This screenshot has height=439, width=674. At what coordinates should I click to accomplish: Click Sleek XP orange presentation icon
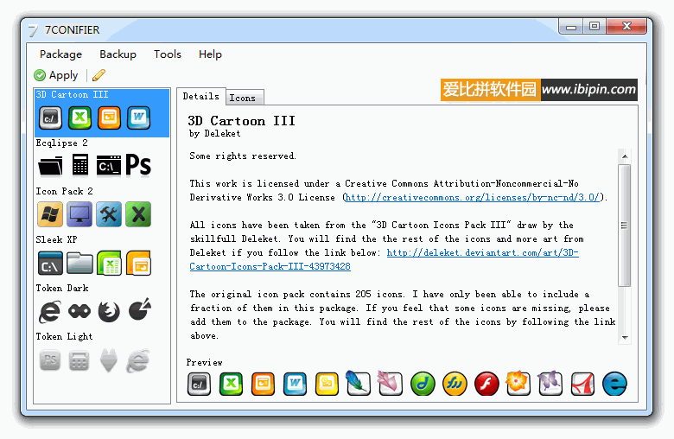coord(138,264)
